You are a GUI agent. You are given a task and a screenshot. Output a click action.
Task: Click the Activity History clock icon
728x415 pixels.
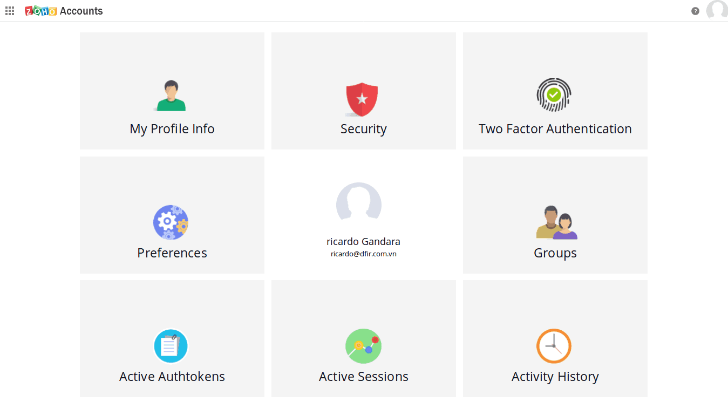tap(554, 346)
